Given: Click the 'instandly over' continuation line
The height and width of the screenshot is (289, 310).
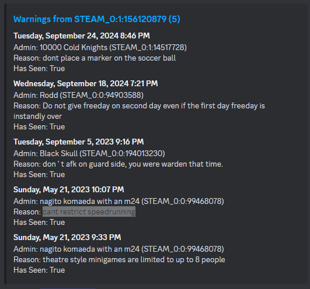Looking at the screenshot, I should 37,116.
